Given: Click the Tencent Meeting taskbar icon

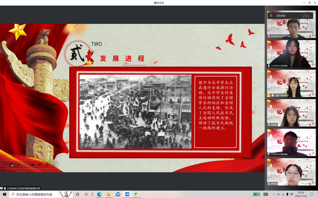Looking at the screenshot, I should (x=127, y=194).
